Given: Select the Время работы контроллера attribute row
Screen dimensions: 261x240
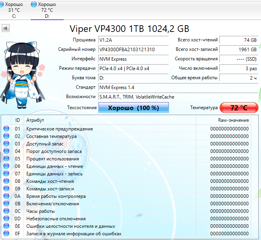Looking at the screenshot, I should [126, 196].
